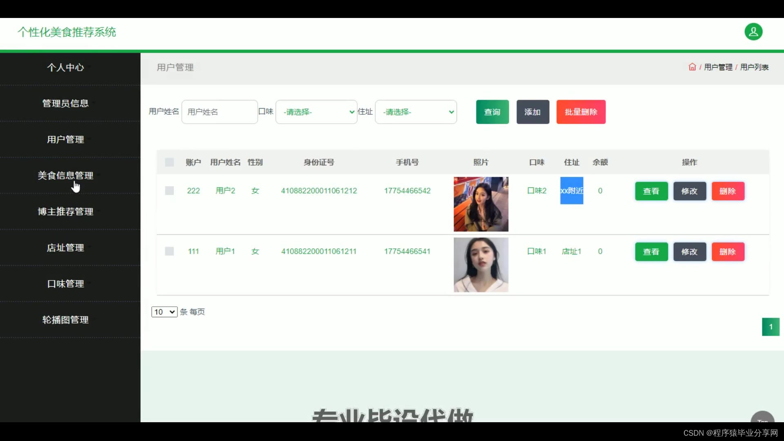Select 店址管理 sidebar menu

[65, 248]
